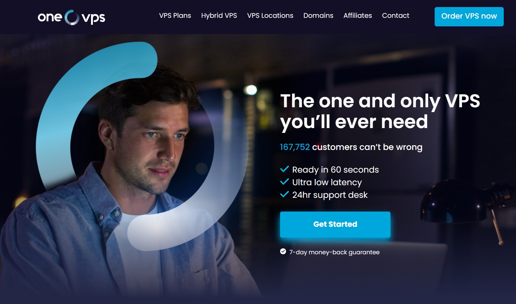Click the Order VPS now button
This screenshot has width=516, height=304.
469,16
